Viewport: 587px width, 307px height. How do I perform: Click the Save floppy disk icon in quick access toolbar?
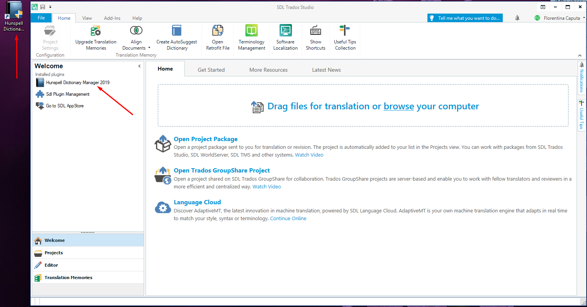click(x=43, y=7)
